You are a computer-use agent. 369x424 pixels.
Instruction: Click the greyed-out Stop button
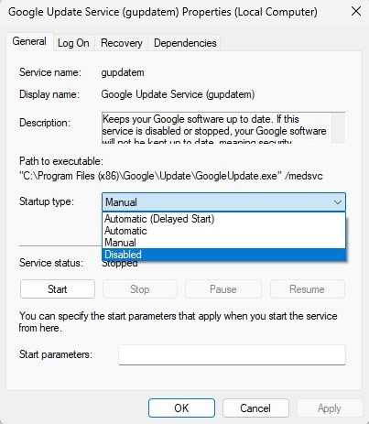140,289
